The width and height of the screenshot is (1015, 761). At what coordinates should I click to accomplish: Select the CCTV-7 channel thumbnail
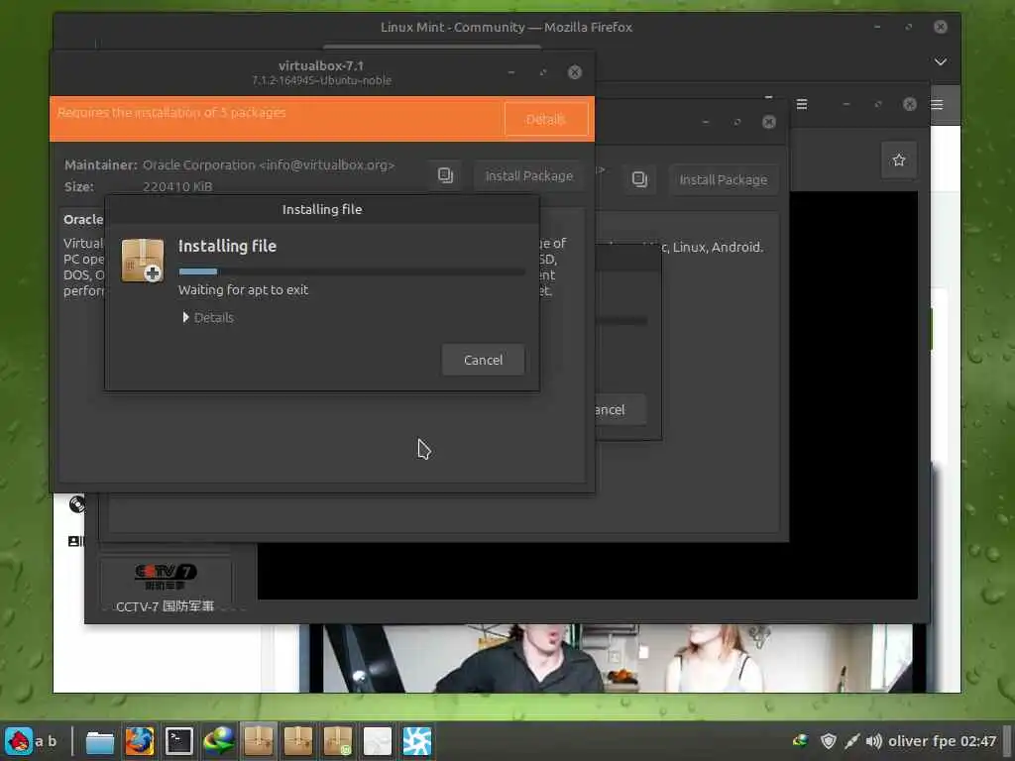tap(166, 585)
